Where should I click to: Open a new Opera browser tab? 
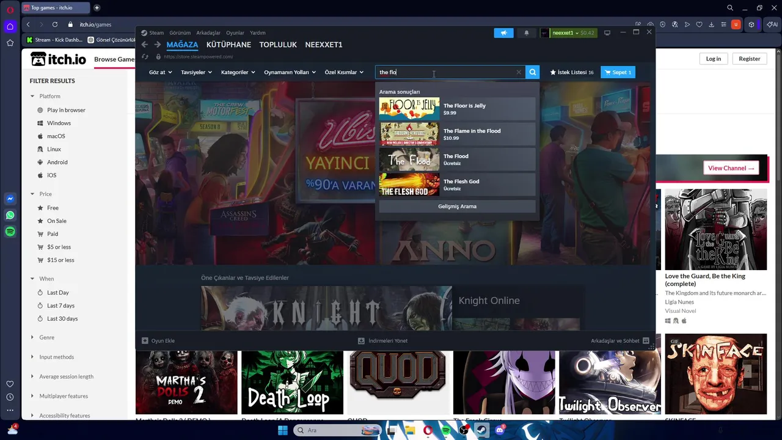coord(97,8)
